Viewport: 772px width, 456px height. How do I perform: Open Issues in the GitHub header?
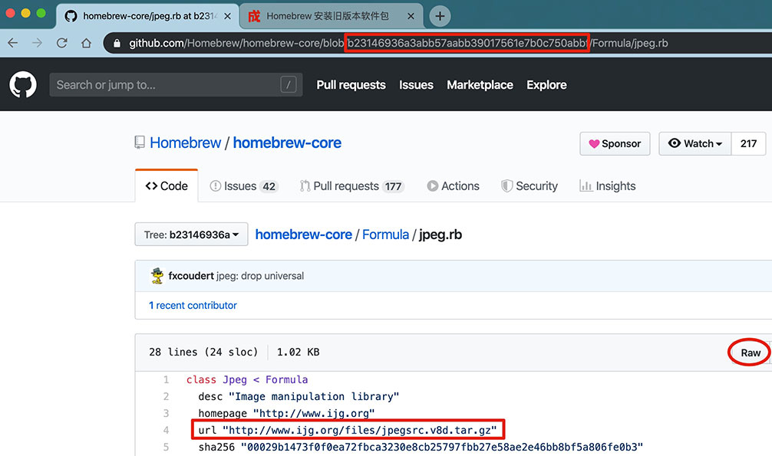click(x=416, y=85)
